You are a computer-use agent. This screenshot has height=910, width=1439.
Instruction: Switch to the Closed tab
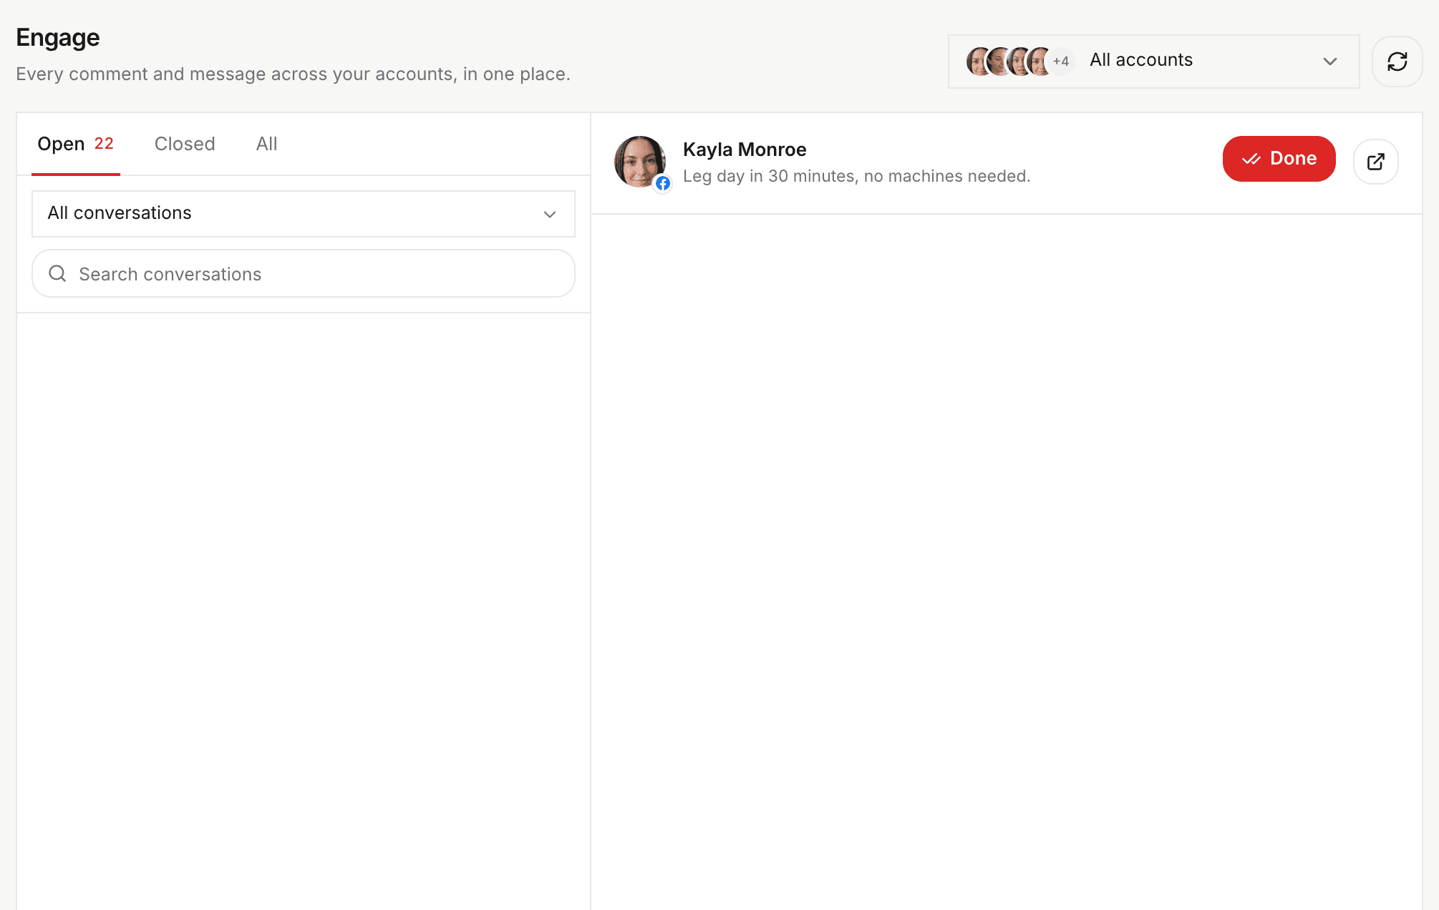coord(185,144)
